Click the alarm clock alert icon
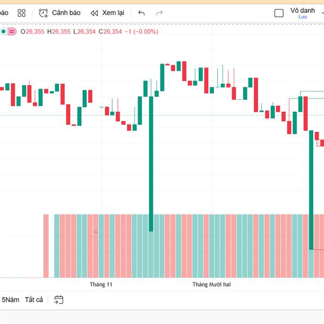The width and height of the screenshot is (324, 324). point(44,13)
